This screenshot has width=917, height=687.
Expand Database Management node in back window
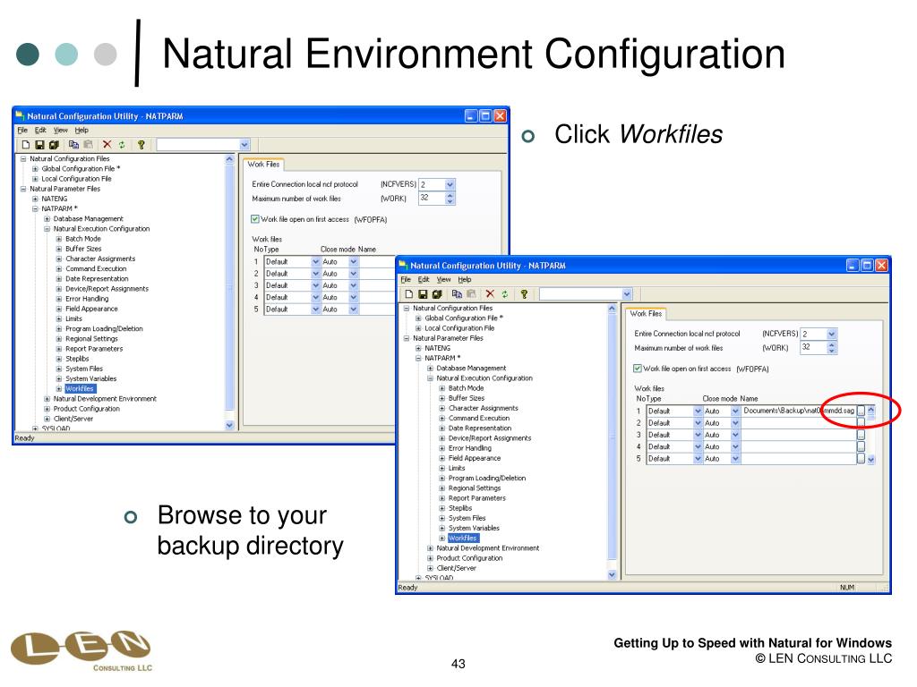(x=47, y=218)
